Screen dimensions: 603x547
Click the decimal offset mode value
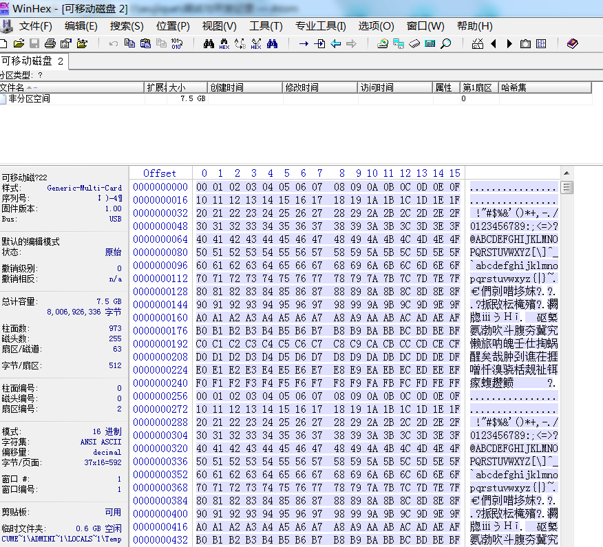pyautogui.click(x=107, y=453)
